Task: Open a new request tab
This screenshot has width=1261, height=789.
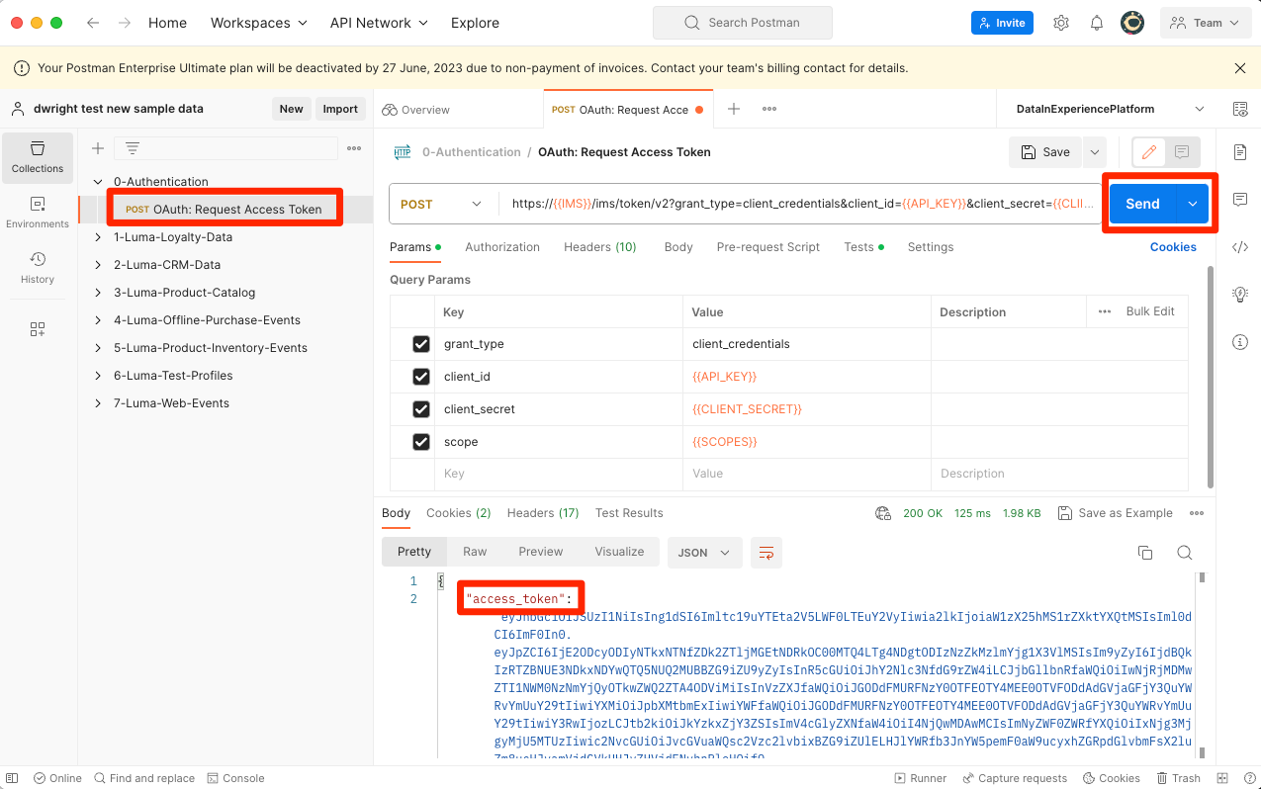Action: coord(734,109)
